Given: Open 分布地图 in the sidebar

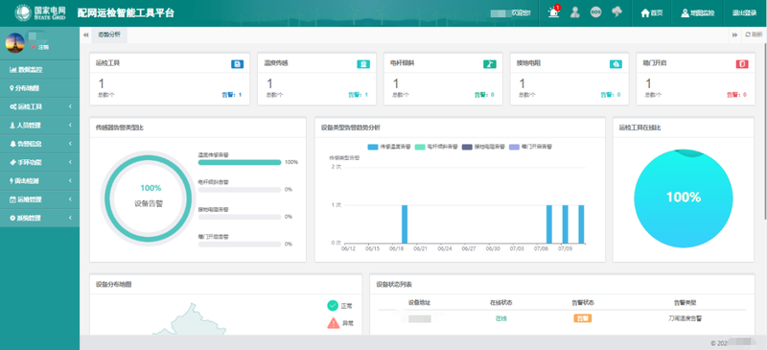Looking at the screenshot, I should pyautogui.click(x=39, y=88).
